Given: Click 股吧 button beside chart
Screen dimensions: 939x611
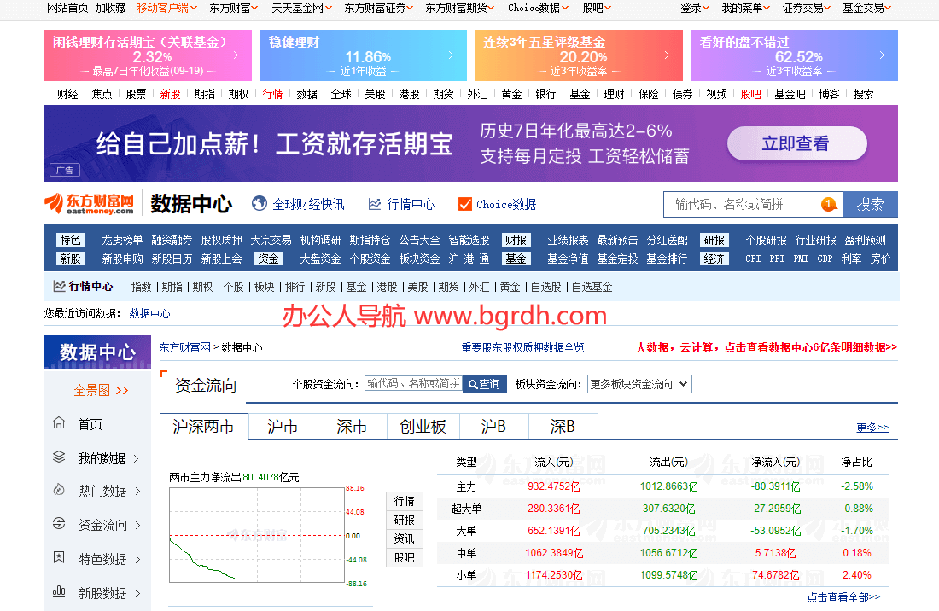Looking at the screenshot, I should click(x=405, y=557).
